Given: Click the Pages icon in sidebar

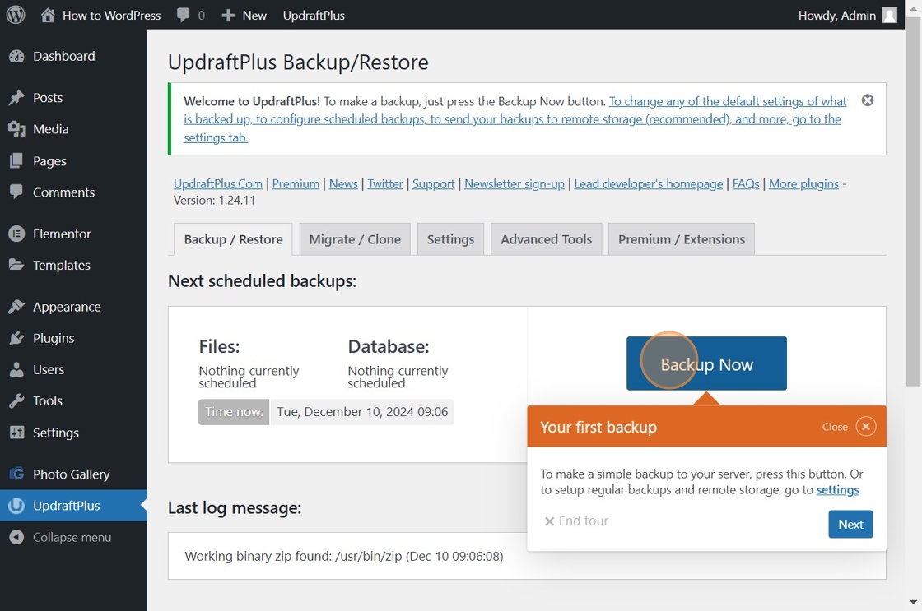Looking at the screenshot, I should pyautogui.click(x=17, y=161).
